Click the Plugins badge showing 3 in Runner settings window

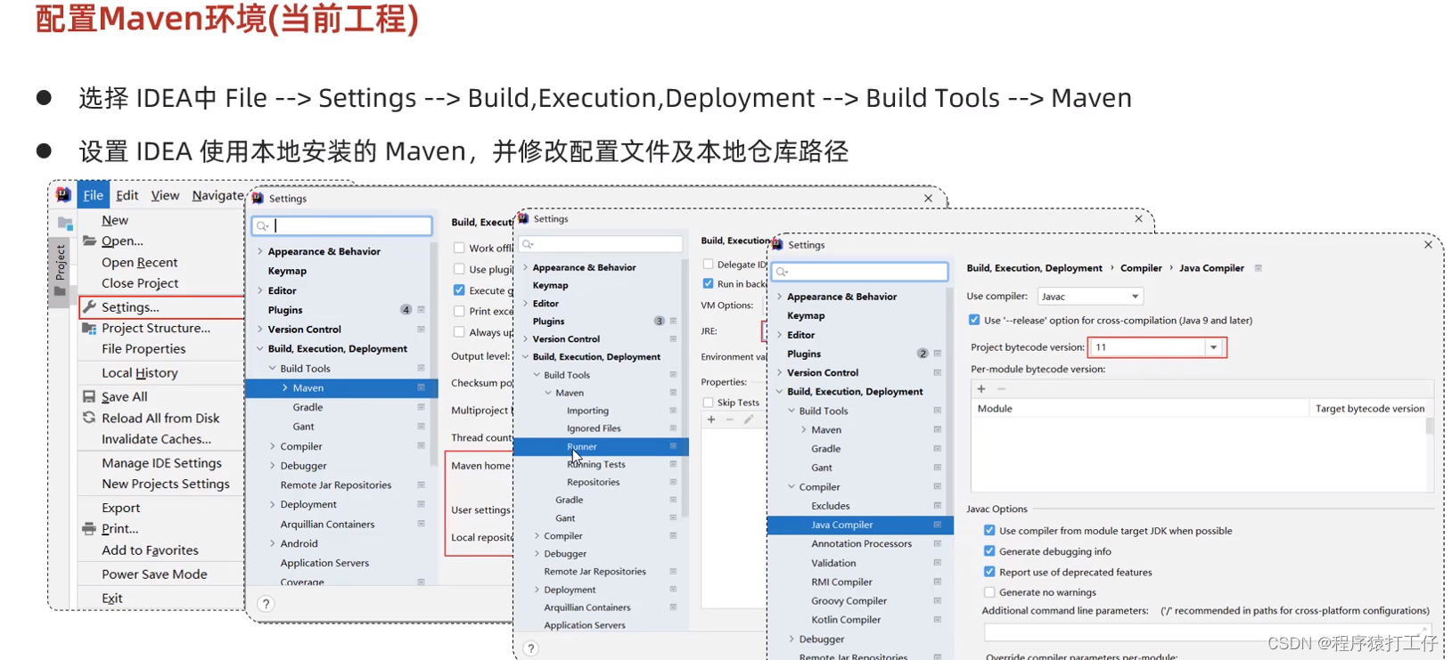pyautogui.click(x=660, y=321)
